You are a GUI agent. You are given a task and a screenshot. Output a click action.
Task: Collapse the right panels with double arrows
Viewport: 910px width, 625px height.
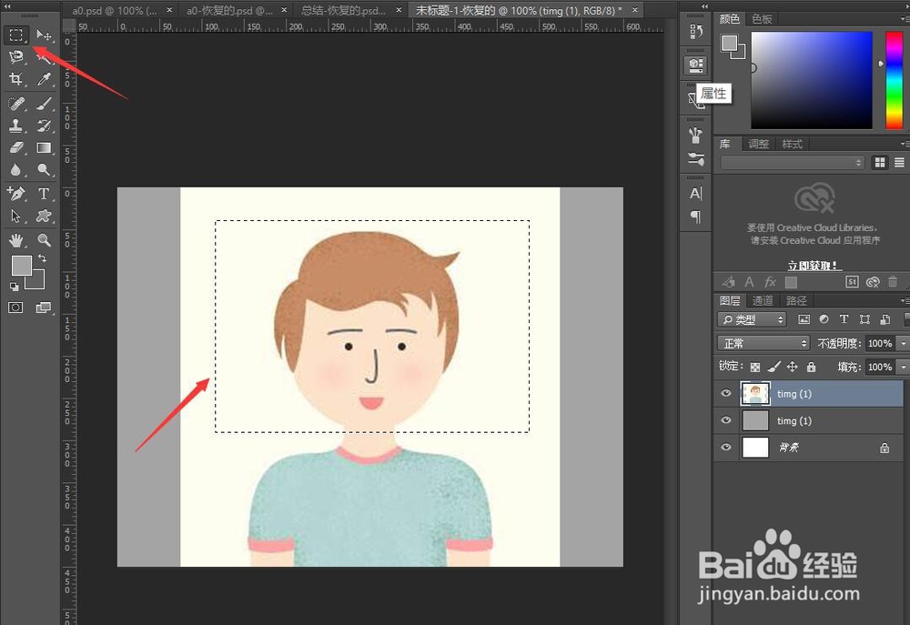coord(704,5)
